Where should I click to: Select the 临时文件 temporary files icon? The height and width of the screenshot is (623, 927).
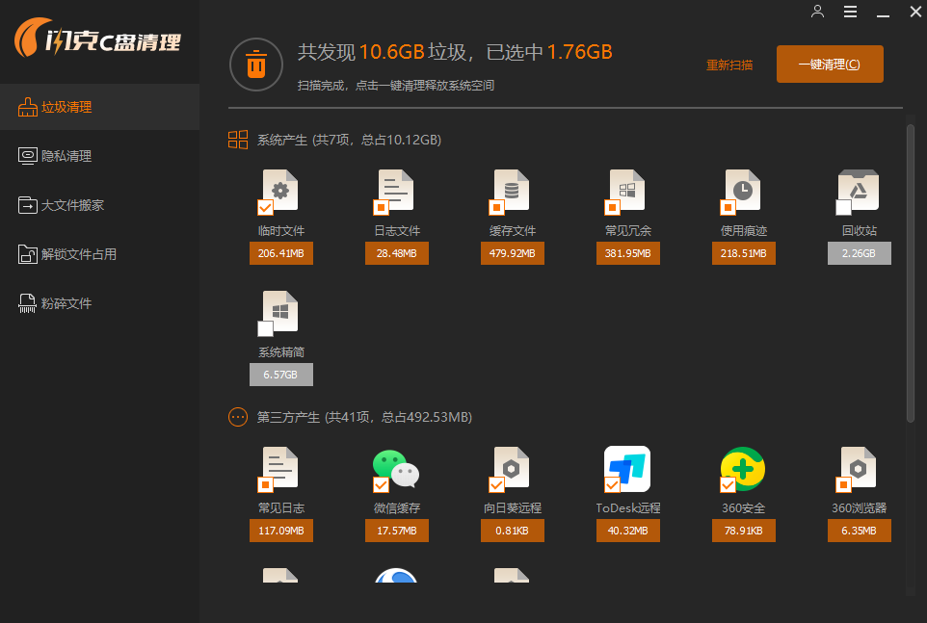[x=279, y=190]
